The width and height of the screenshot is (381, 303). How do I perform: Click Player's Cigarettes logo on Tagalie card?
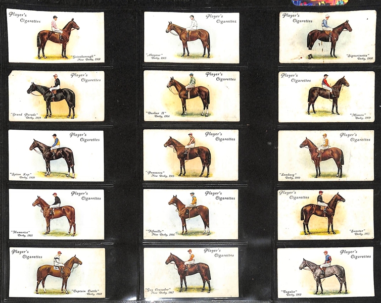click(356, 254)
